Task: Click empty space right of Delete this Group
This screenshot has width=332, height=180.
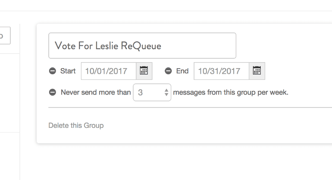Action: (x=216, y=126)
